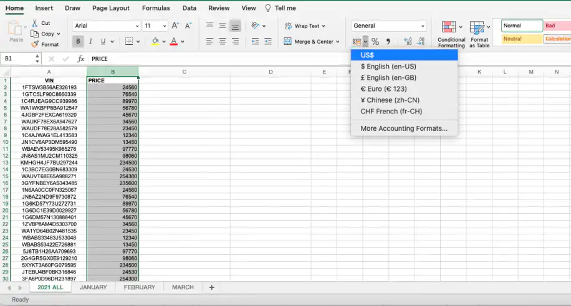Open More Accounting Formats
Viewport: 571px width, 306px height.
click(404, 128)
